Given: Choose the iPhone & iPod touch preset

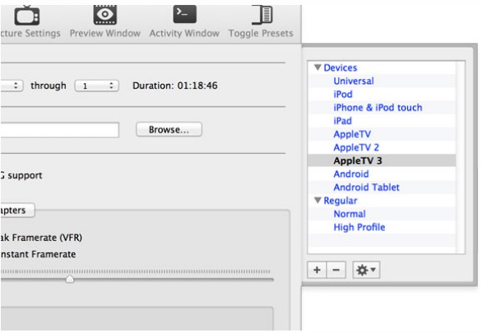Looking at the screenshot, I should coord(382,108).
